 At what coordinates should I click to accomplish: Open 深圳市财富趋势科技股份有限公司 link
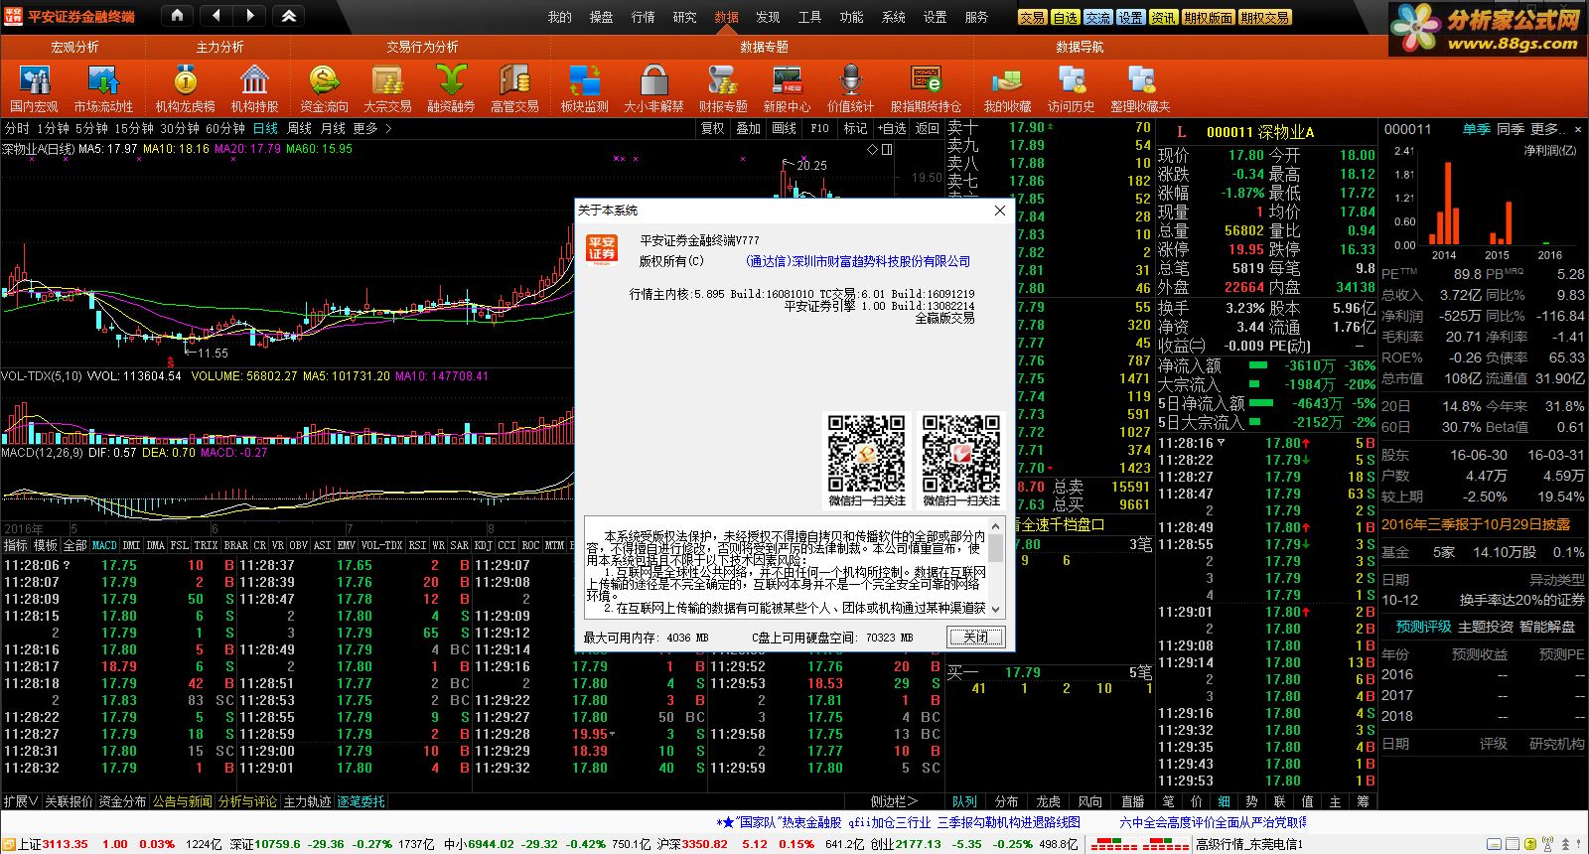(x=858, y=261)
